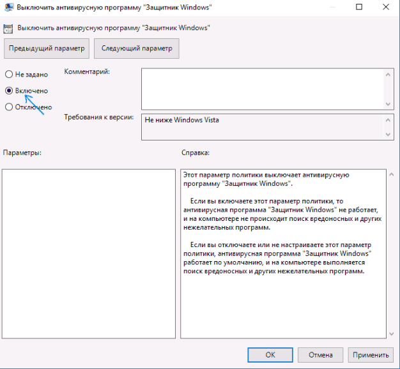Click the down arrow in Требования к версии box
The height and width of the screenshot is (369, 400).
(388, 133)
